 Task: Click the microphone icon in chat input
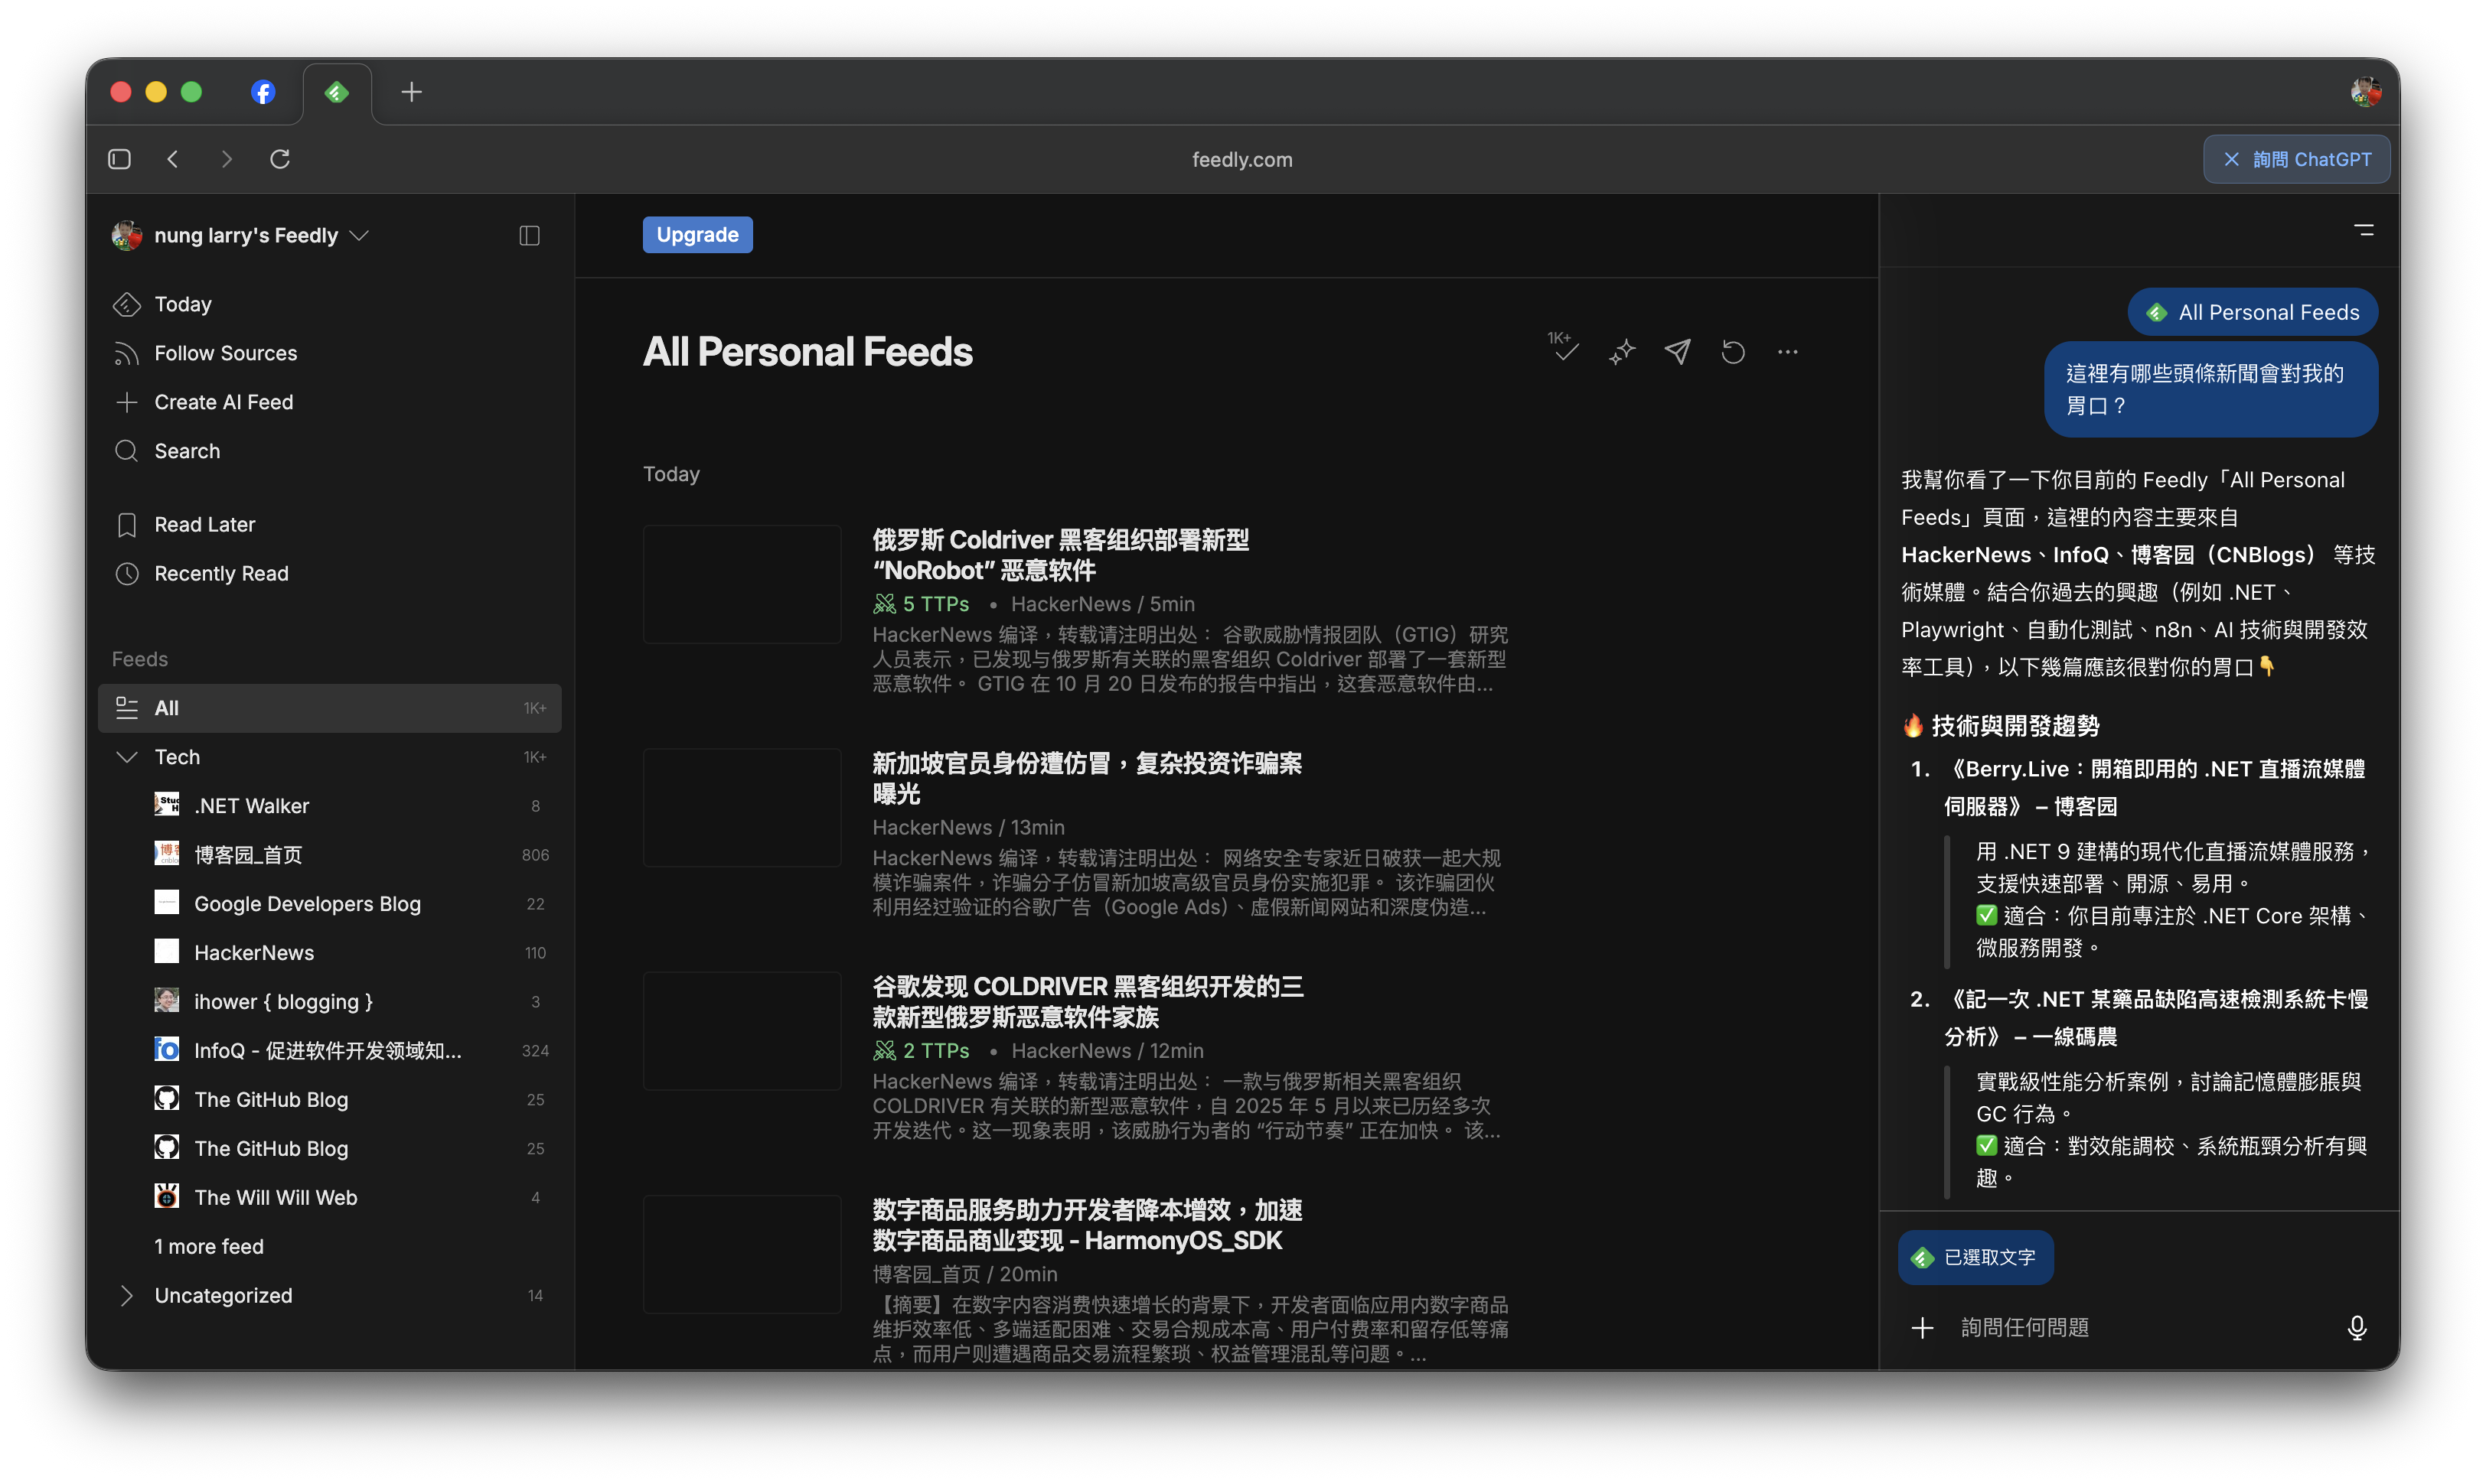(x=2356, y=1327)
